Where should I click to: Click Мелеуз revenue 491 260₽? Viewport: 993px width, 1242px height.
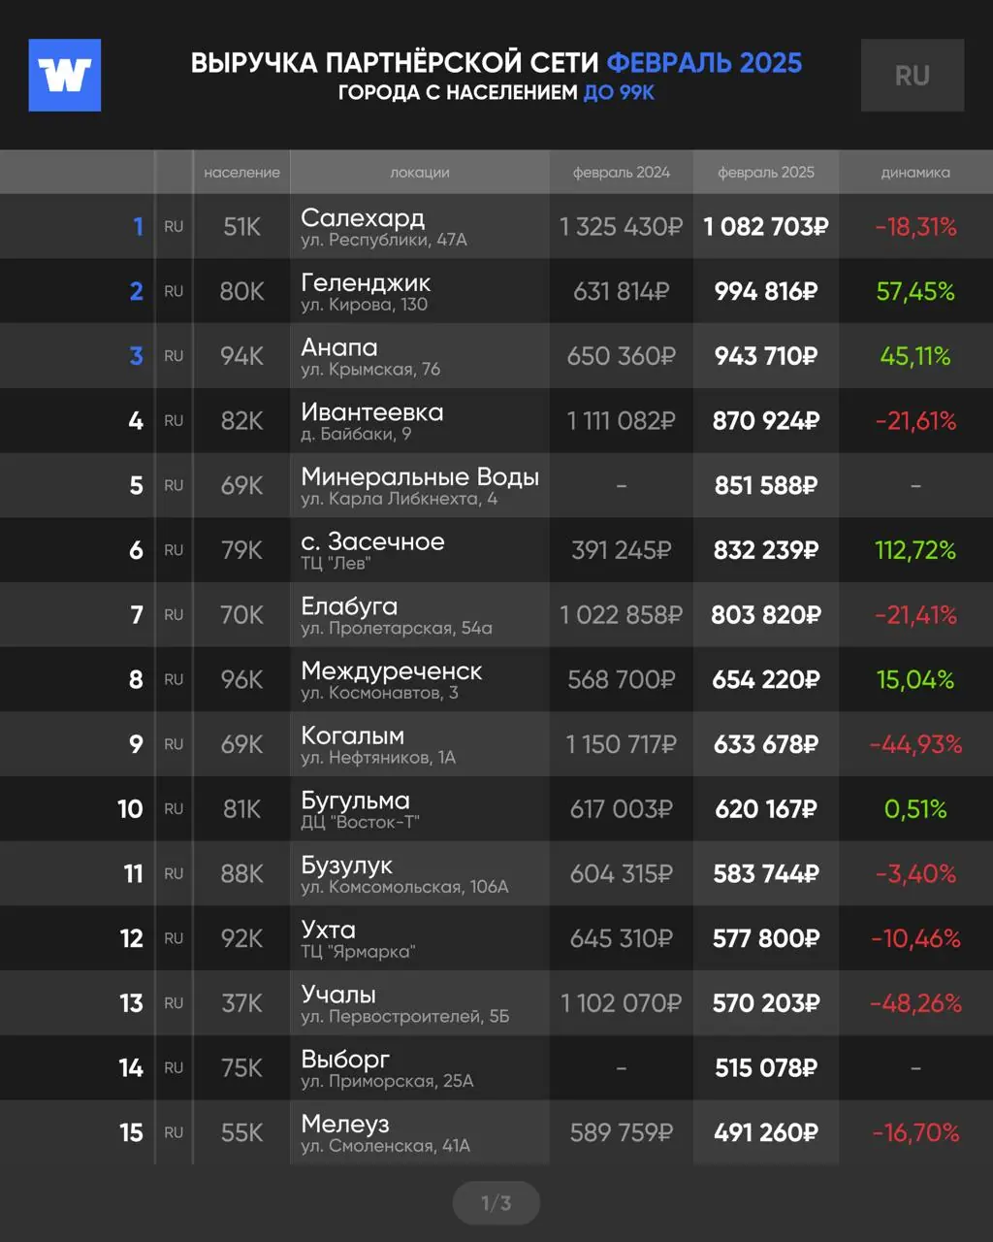tap(766, 1132)
